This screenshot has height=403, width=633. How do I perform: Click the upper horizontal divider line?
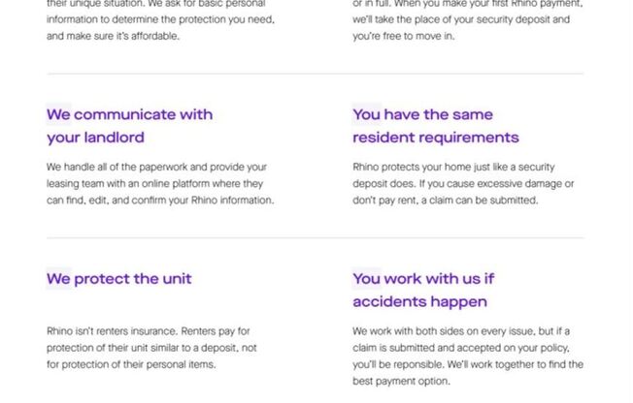pos(316,74)
